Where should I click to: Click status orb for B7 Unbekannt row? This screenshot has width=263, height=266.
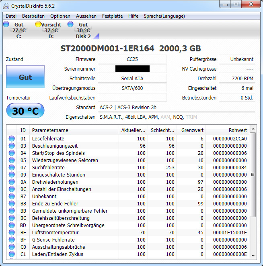[x=12, y=196]
